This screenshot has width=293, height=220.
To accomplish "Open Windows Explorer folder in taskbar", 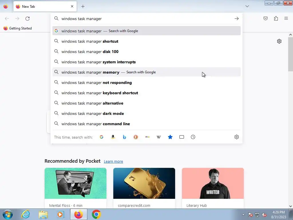I will point(43,214).
